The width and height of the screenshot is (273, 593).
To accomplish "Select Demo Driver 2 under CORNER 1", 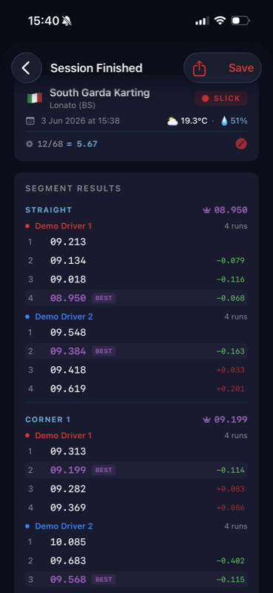I will point(64,526).
